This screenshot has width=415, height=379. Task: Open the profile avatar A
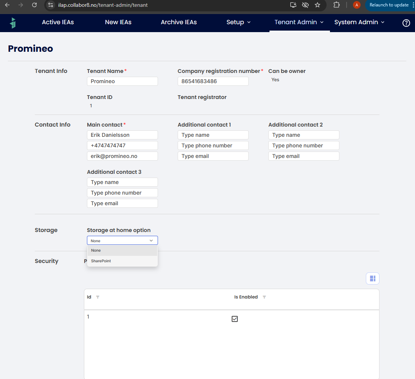click(x=356, y=5)
